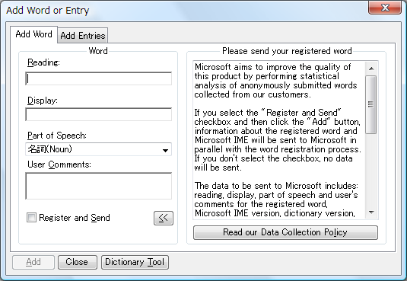
Task: Click the 'If you select the' paragraph
Action: coord(278,140)
